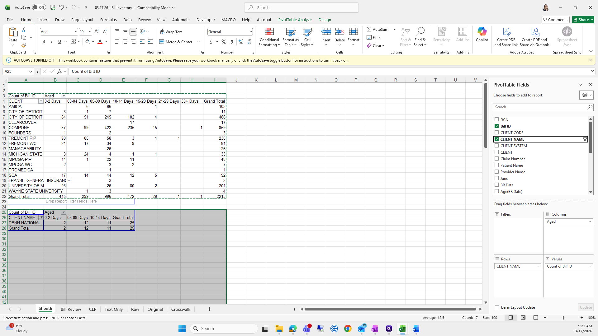
Task: Open the Find & Select magnifier icon
Action: pos(420,32)
